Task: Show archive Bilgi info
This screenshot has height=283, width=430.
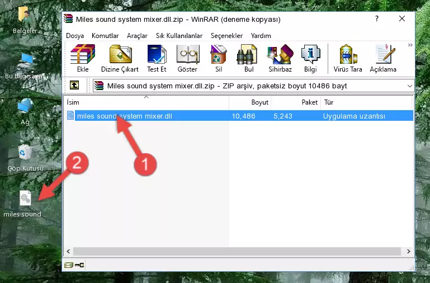Action: (310, 58)
